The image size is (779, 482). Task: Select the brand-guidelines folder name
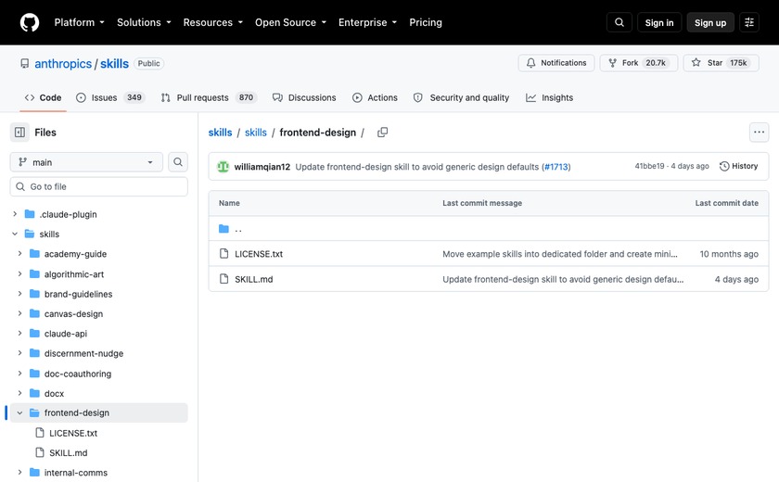78,294
